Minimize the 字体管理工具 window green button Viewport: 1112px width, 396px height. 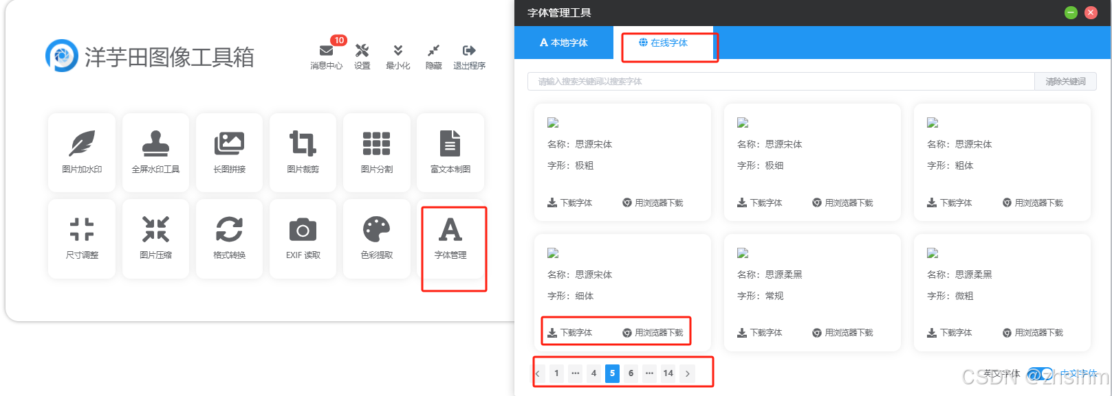tap(1071, 12)
